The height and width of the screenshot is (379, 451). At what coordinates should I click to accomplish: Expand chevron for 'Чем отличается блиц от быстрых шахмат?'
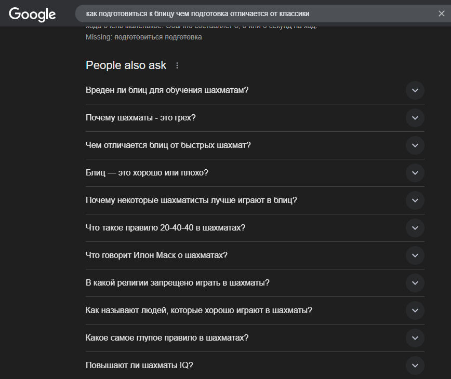[x=415, y=145]
